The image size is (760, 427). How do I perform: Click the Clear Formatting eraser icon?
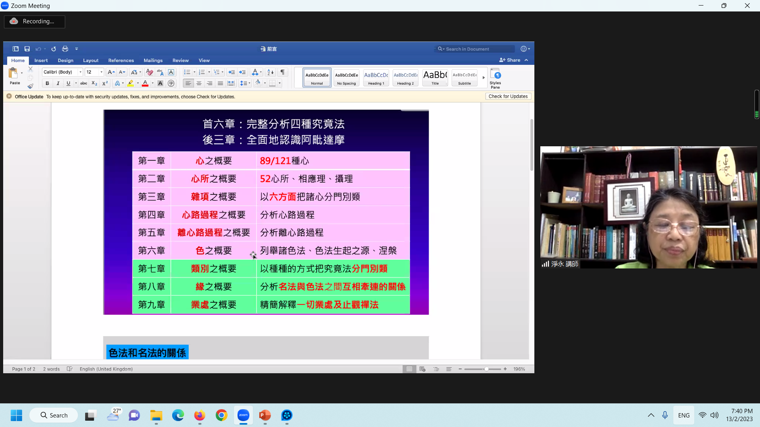149,72
